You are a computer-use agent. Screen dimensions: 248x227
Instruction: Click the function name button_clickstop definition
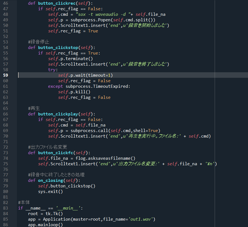[x=58, y=48]
